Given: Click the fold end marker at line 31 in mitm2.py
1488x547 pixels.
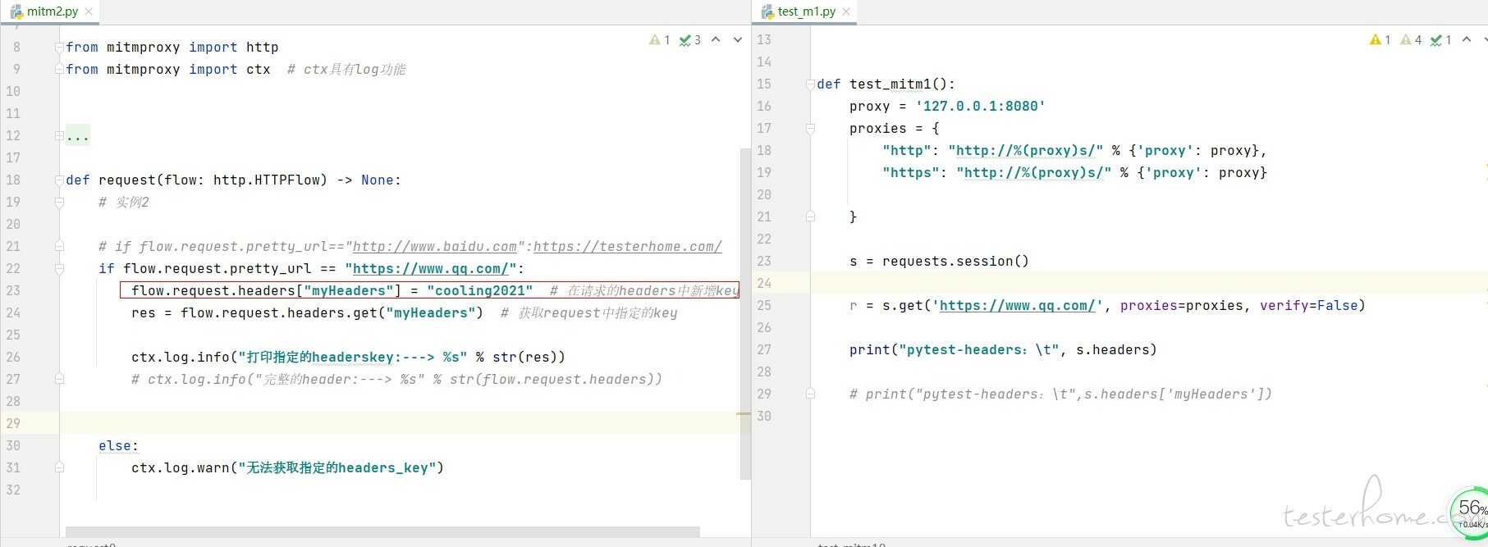Looking at the screenshot, I should (x=59, y=467).
